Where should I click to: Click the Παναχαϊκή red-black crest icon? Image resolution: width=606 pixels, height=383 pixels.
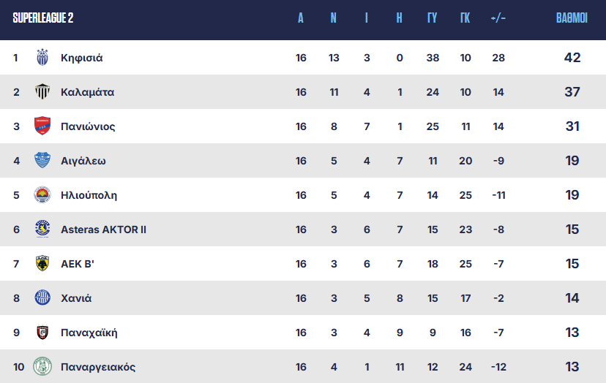pos(42,333)
